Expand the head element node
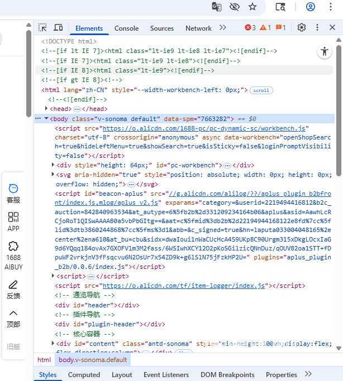This screenshot has height=381, width=343. coord(46,108)
